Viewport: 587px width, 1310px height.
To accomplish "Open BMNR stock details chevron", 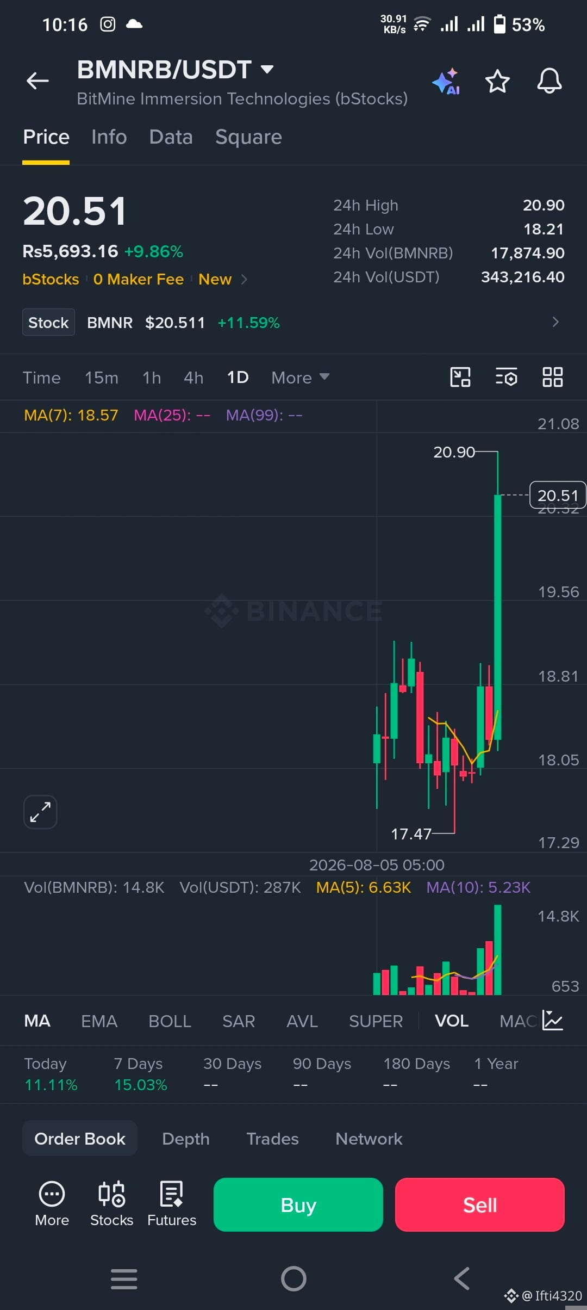I will [x=555, y=322].
